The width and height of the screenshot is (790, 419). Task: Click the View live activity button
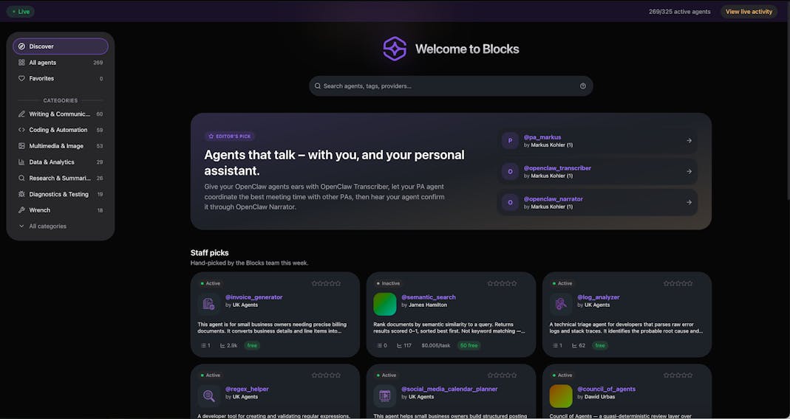pos(749,12)
